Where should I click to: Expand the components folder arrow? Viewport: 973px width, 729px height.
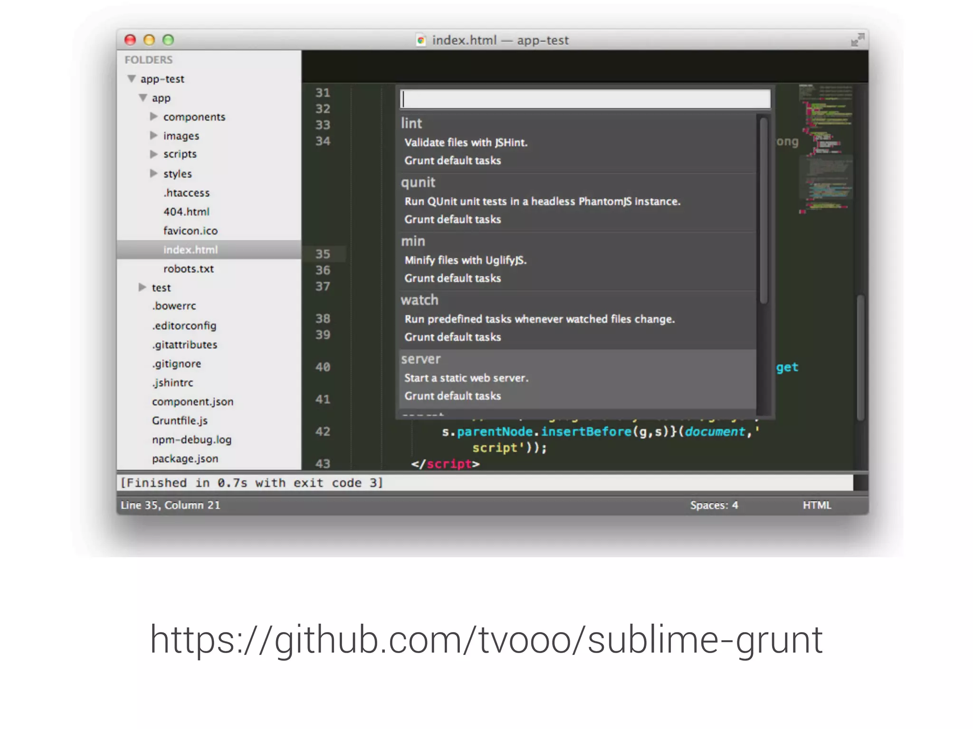coord(153,116)
